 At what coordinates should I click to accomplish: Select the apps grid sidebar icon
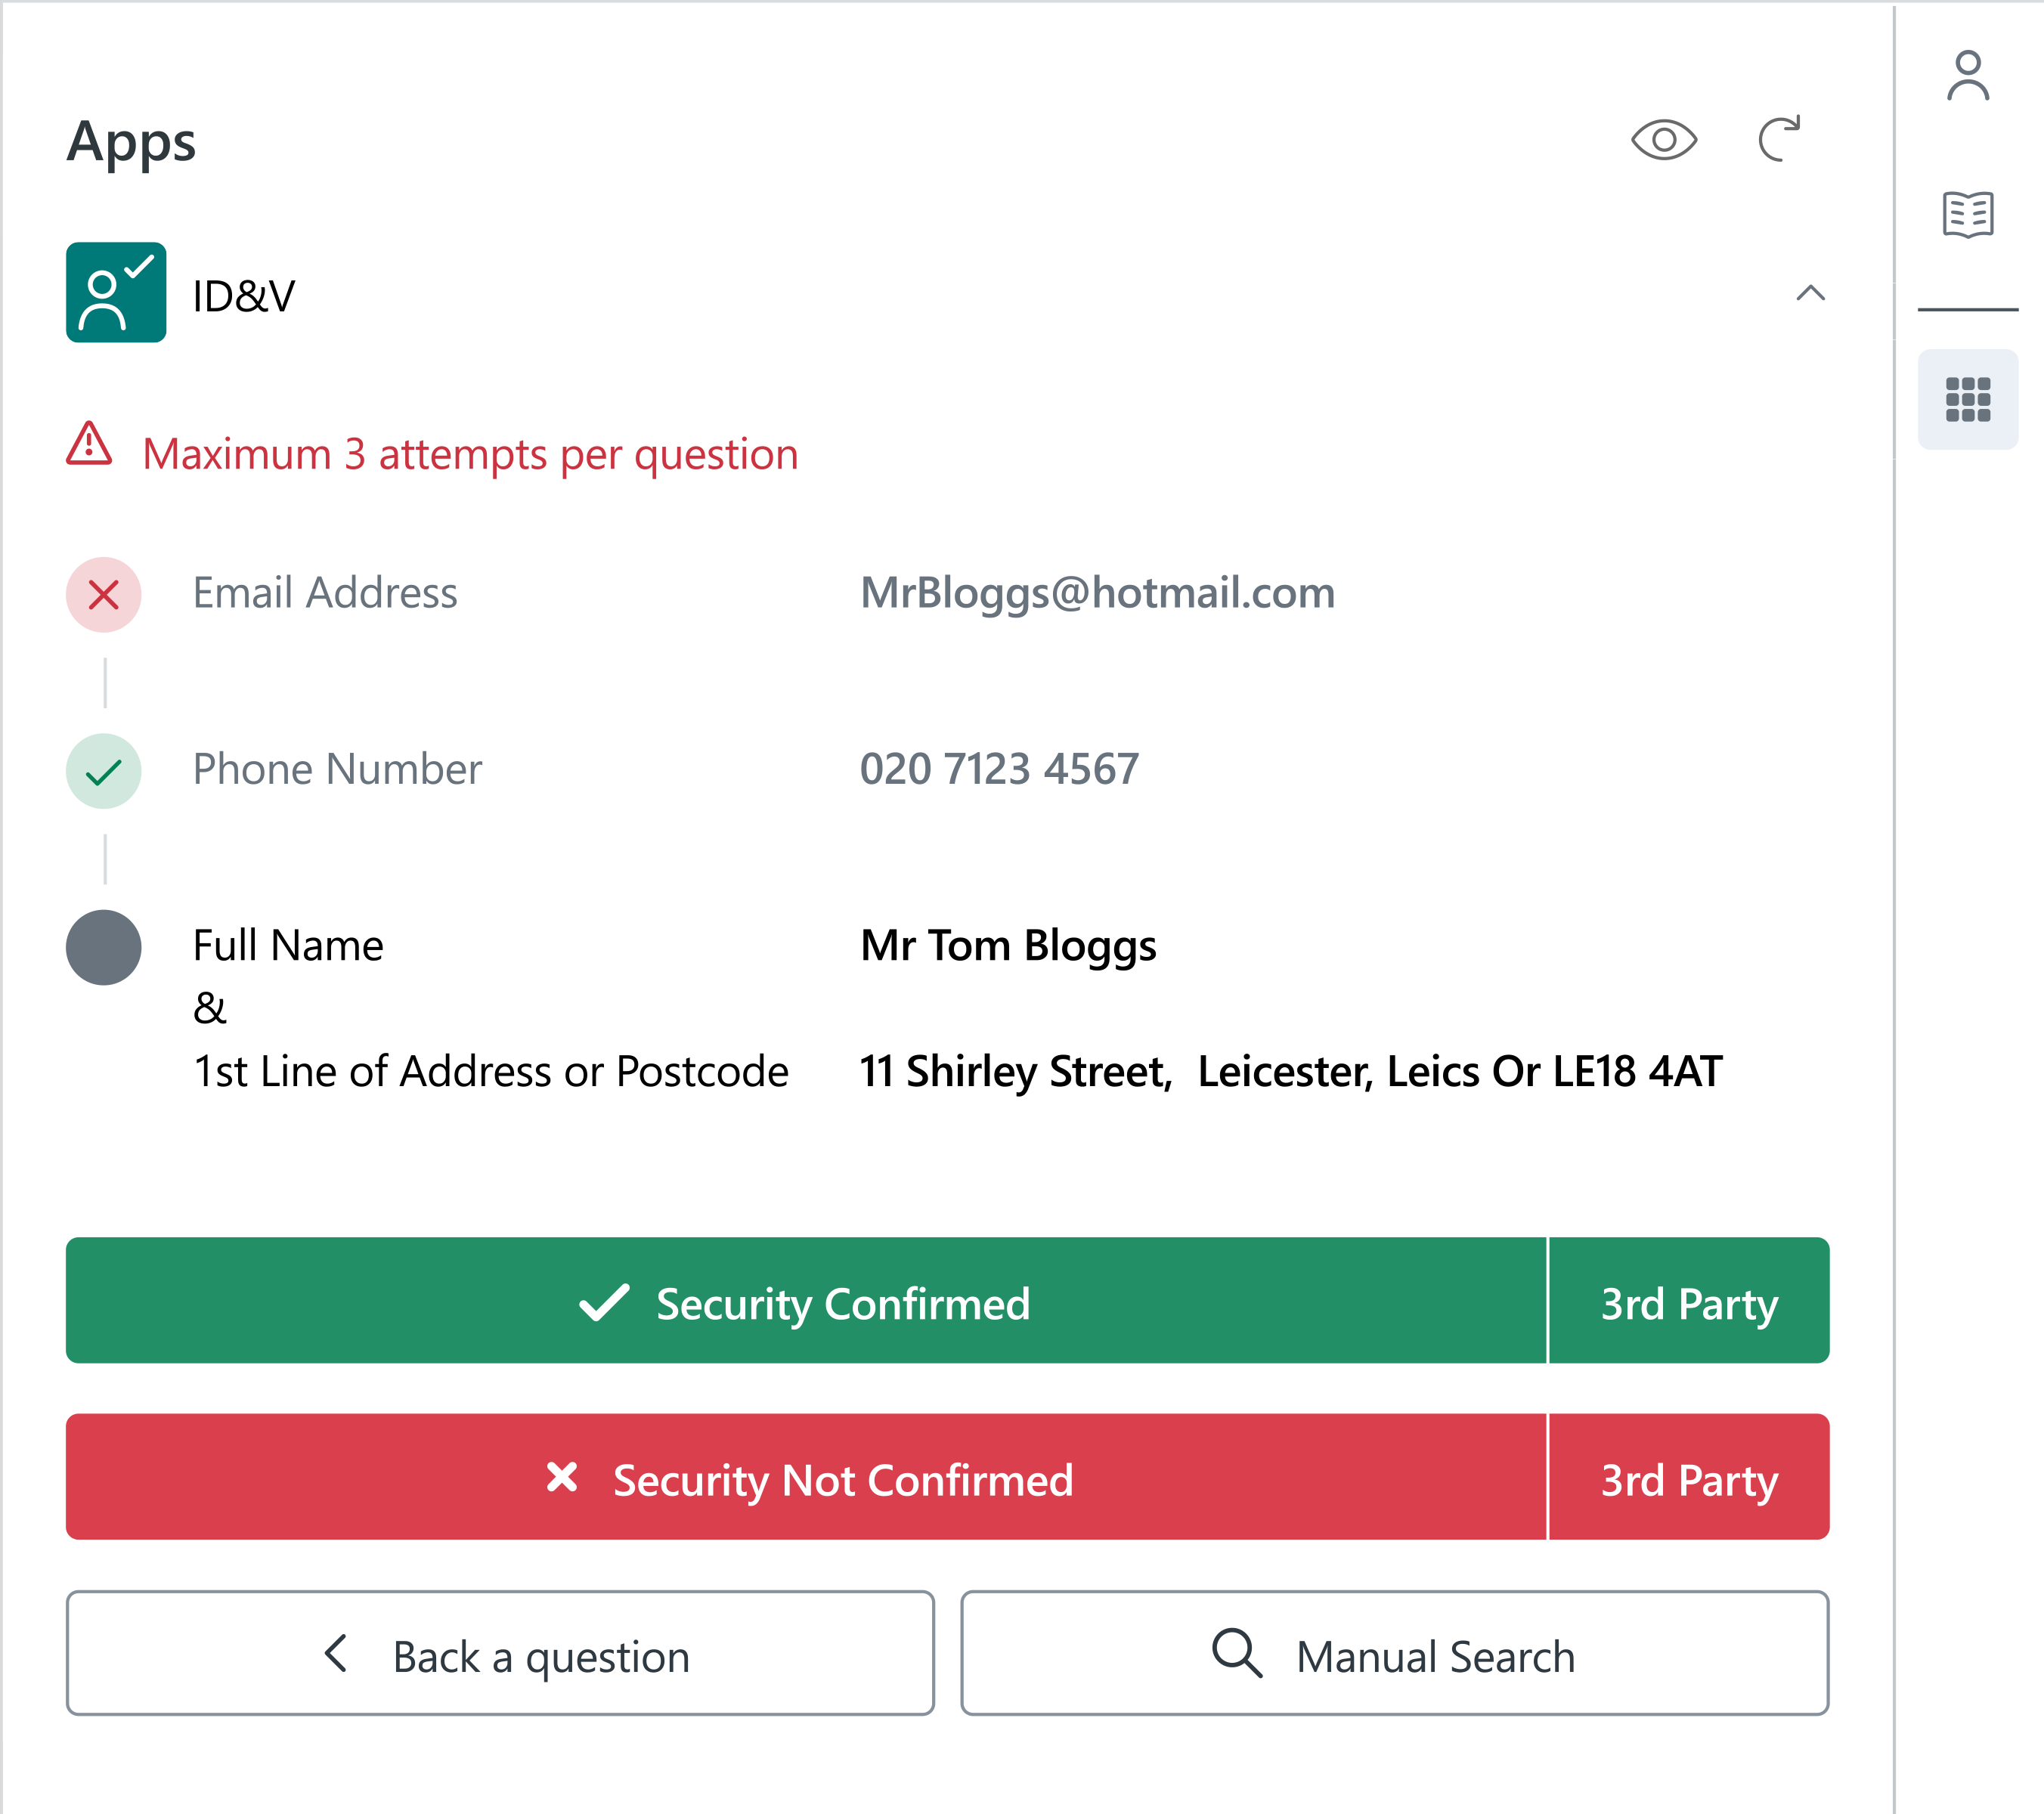pos(1967,400)
